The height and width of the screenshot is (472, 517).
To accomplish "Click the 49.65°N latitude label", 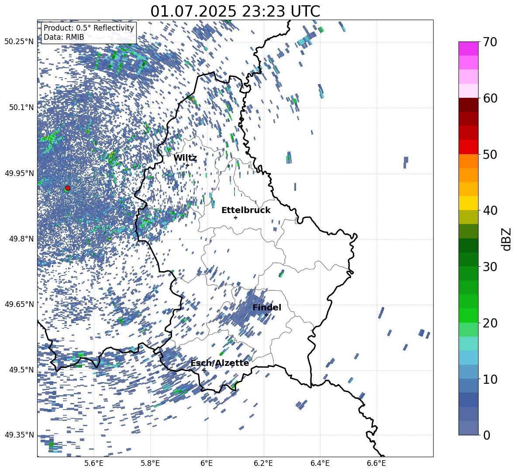I will (x=19, y=304).
